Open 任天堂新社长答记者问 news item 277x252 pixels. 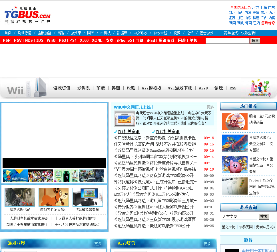click(x=155, y=144)
